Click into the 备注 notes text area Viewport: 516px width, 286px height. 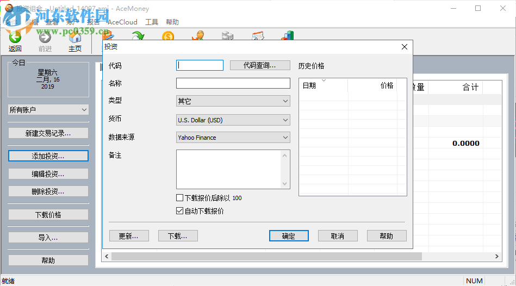(229, 169)
